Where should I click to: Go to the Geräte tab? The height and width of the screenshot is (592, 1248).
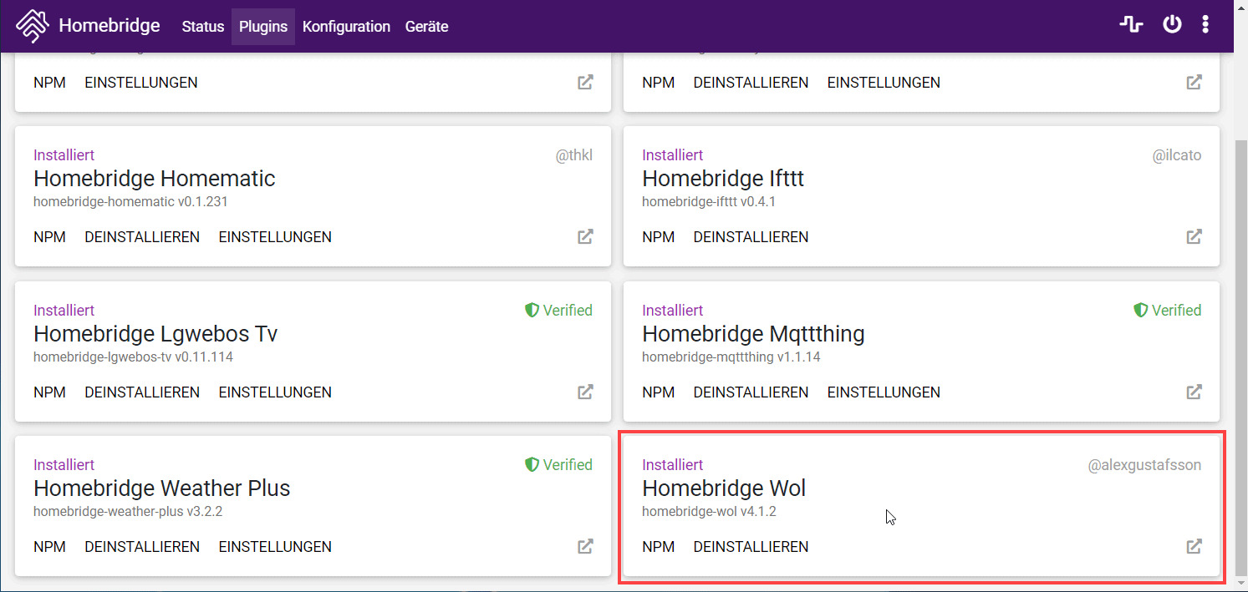click(x=426, y=27)
